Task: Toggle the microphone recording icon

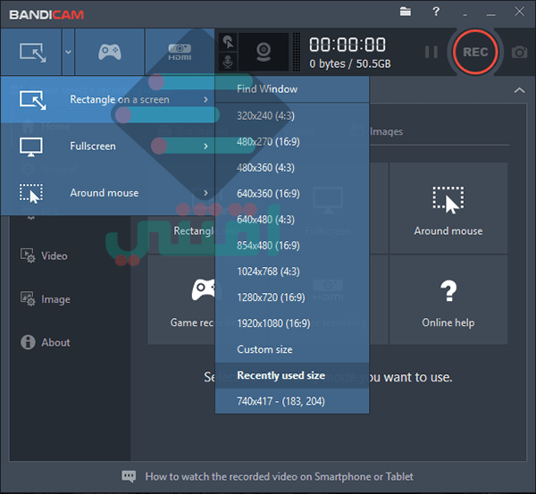Action: pos(228,62)
